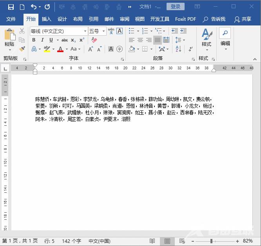Apply the red font color
Viewport: 261px width, 246px height.
(60, 49)
